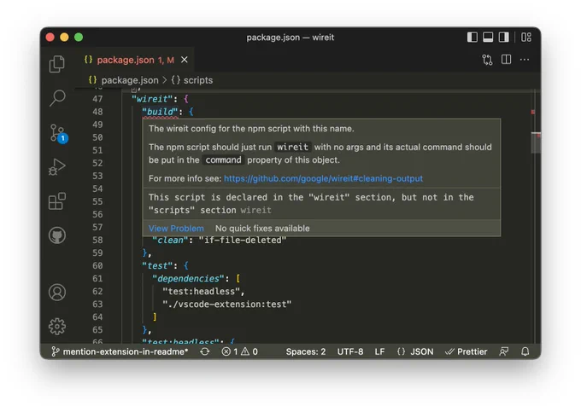Click the JSON language mode selector
Screen dimensions: 581x412
pyautogui.click(x=415, y=351)
